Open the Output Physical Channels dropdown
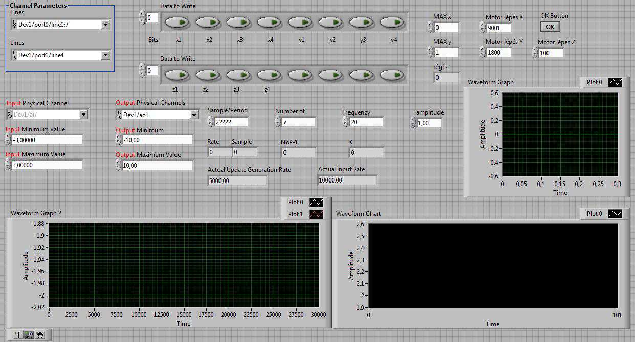Image resolution: width=635 pixels, height=342 pixels. pos(194,115)
